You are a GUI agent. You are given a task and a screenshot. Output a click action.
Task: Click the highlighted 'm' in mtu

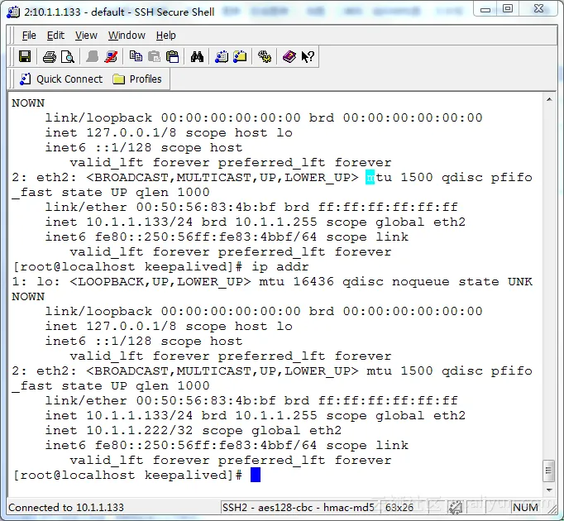(x=370, y=177)
